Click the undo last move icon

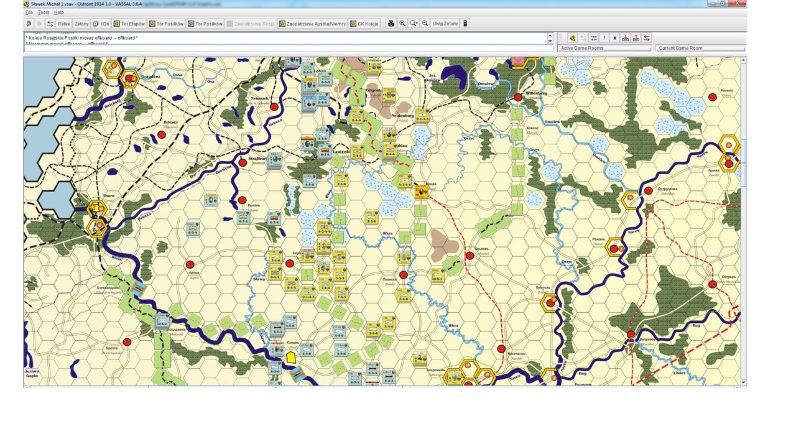pyautogui.click(x=29, y=24)
